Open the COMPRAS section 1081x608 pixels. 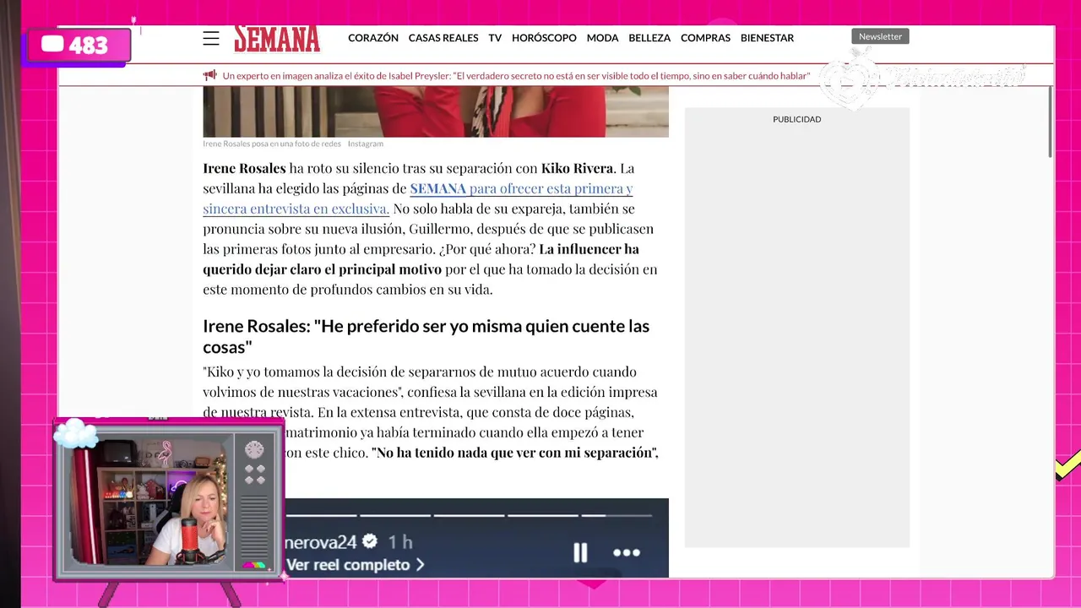pos(705,38)
